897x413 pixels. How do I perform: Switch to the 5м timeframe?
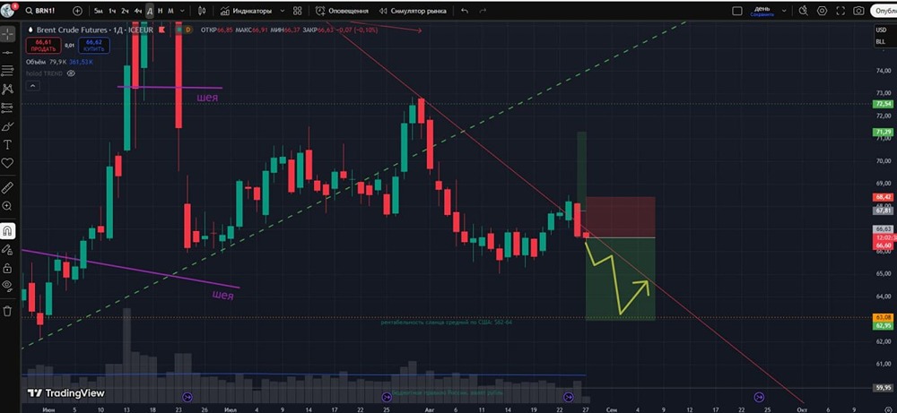(99, 11)
